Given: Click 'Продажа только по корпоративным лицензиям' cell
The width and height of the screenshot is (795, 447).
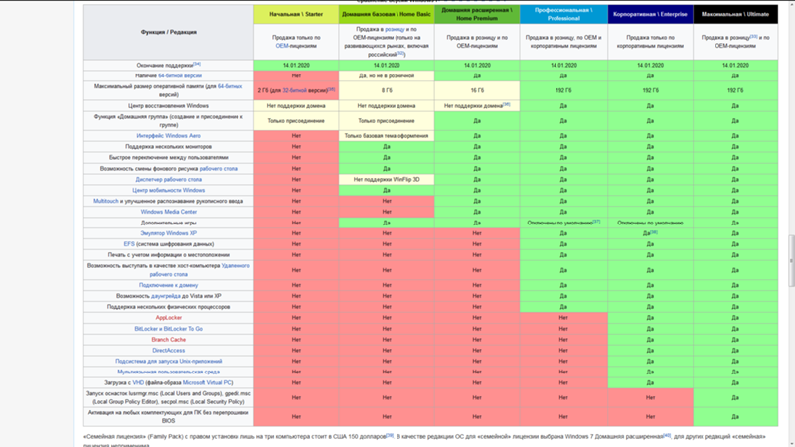Looking at the screenshot, I should click(x=650, y=42).
